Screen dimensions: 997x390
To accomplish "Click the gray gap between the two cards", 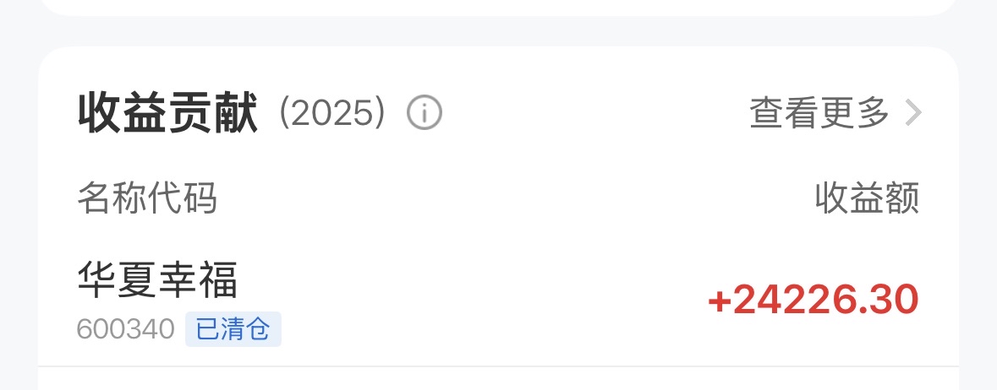I will pos(497,31).
